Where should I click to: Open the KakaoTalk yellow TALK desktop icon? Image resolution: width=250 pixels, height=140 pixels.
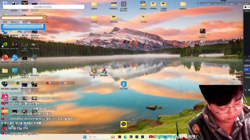pyautogui.click(x=124, y=125)
